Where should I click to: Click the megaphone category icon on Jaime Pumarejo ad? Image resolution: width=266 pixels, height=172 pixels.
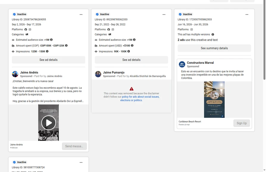[110, 35]
